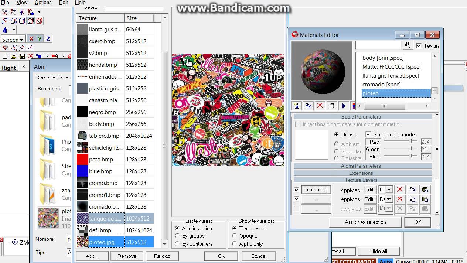The height and width of the screenshot is (263, 467).
Task: Open the View menu
Action: pos(22,3)
